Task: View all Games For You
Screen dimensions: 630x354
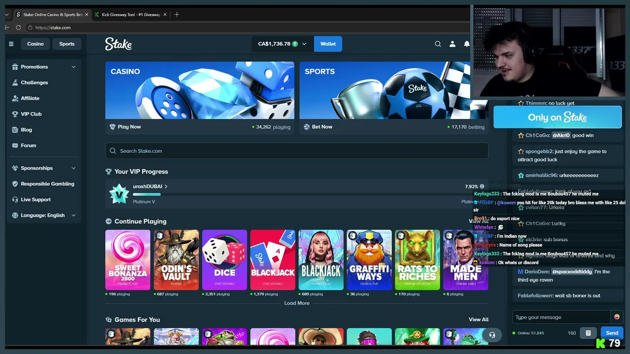Action: click(478, 320)
